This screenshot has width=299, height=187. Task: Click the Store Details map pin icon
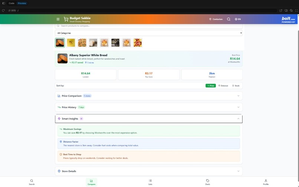(59, 171)
